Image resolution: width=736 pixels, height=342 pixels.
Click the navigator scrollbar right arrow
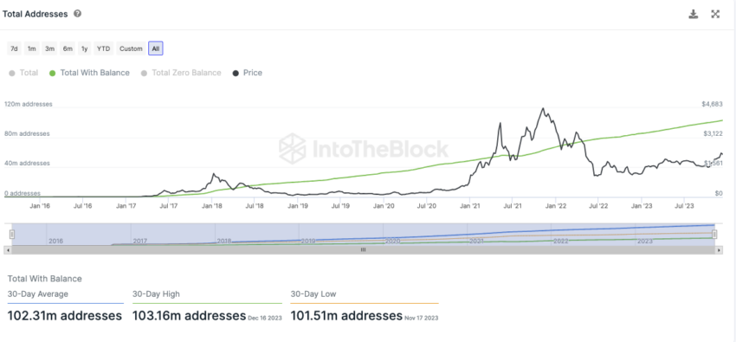[x=720, y=250]
